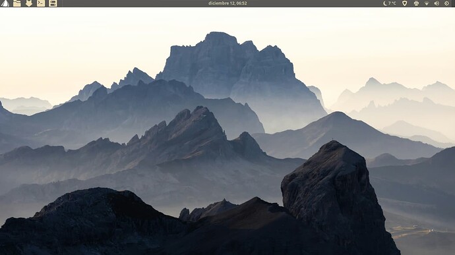Open the shield security indicator
Screen dimensions: 455x255
coord(404,3)
